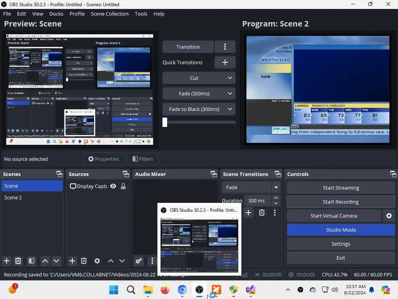Screen dimensions: 398x299
Task: Open source Properties button
Action: coord(103,159)
